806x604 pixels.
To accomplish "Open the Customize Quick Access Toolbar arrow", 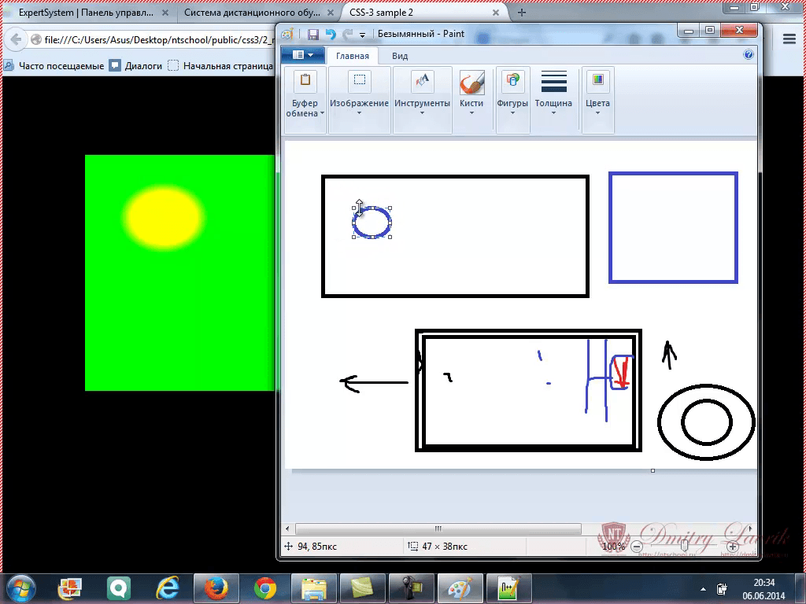I will (362, 35).
